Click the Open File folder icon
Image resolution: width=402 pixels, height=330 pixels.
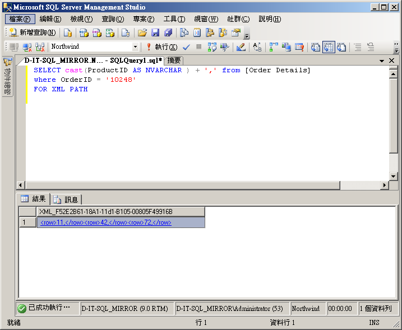142,32
